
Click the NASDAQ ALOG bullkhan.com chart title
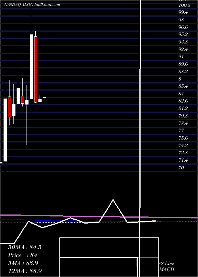click(32, 5)
